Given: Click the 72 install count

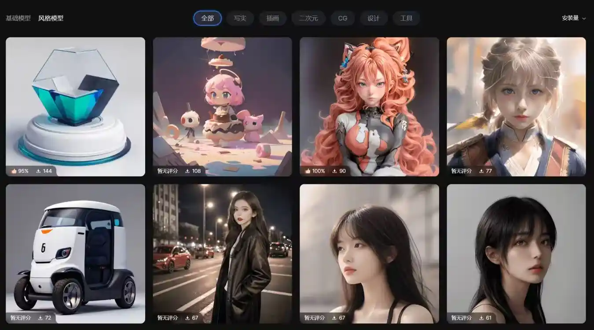Looking at the screenshot, I should pyautogui.click(x=48, y=318).
